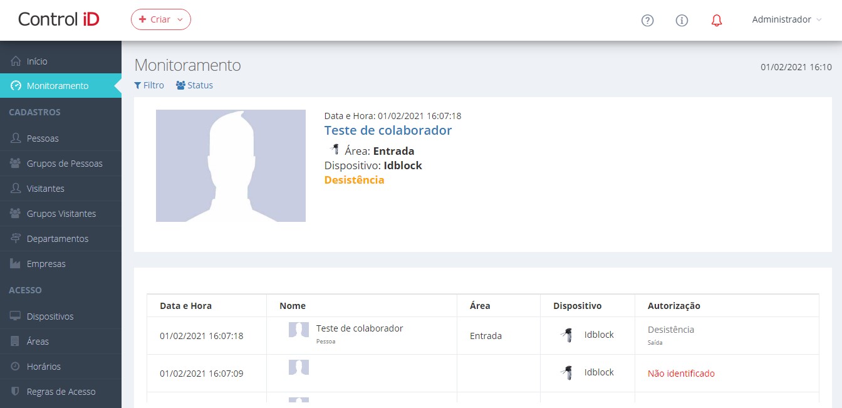842x408 pixels.
Task: Open Grupos de Pessoas menu item
Action: tap(61, 164)
